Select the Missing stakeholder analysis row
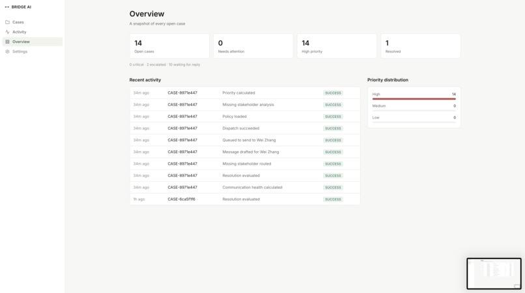 coord(245,104)
